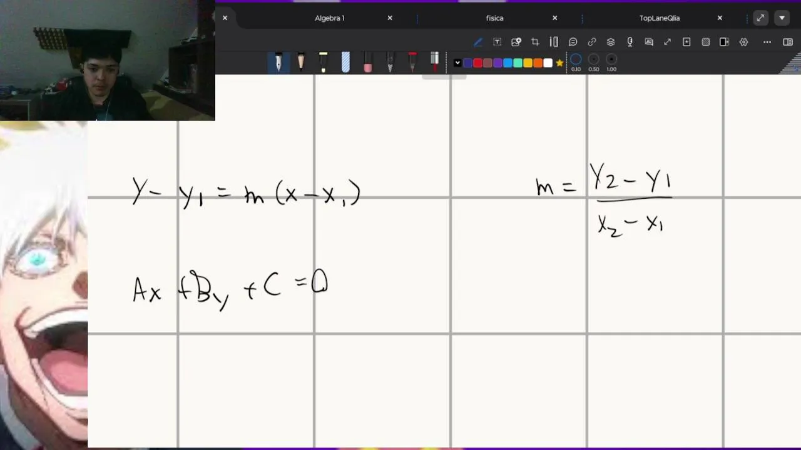The height and width of the screenshot is (450, 801).
Task: Pick the light blue color swatch
Action: 508,62
